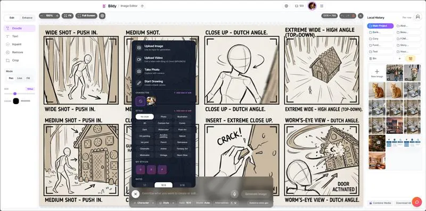Screen dimensions: 426x211
Task: Click the Upload Video option
Action: coord(163,60)
